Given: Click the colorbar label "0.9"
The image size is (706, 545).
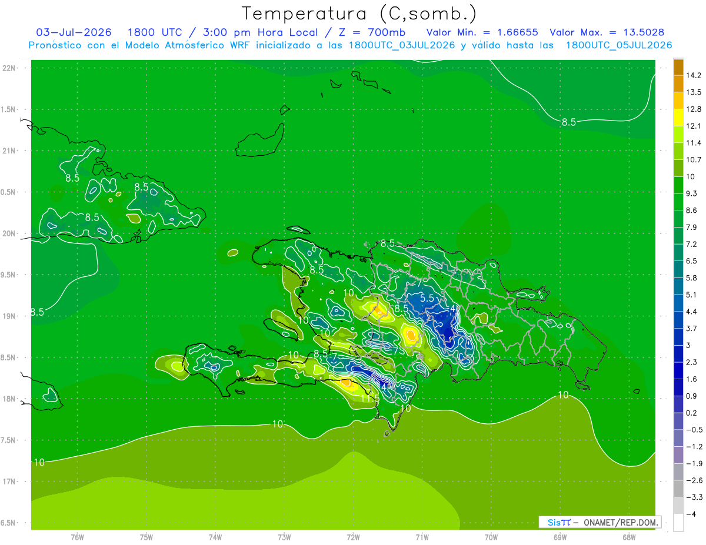Looking at the screenshot, I should click(x=691, y=396).
